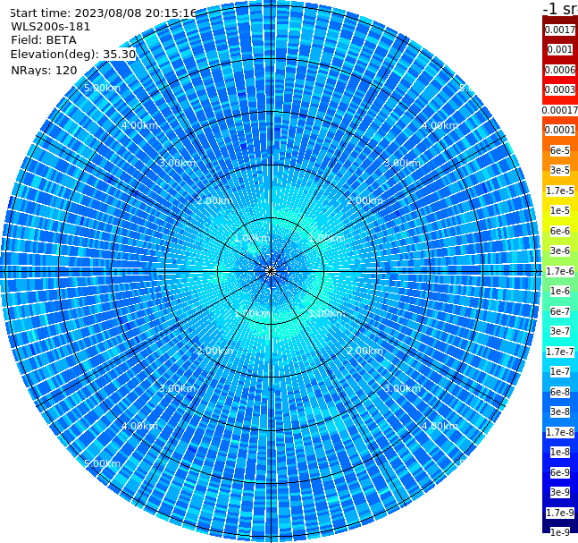Click the 4.00km range label in lower-left quadrant
The width and height of the screenshot is (578, 543).
tap(139, 426)
